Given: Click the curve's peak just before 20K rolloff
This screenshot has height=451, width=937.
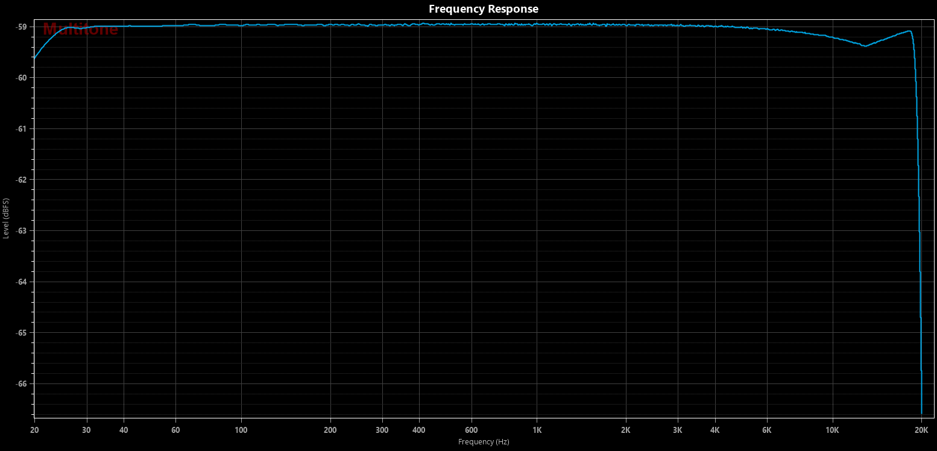Looking at the screenshot, I should tap(909, 31).
